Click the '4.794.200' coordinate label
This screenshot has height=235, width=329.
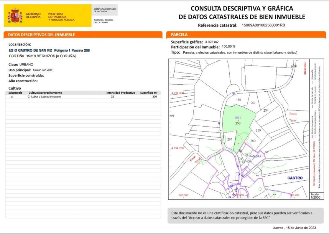click(177, 148)
